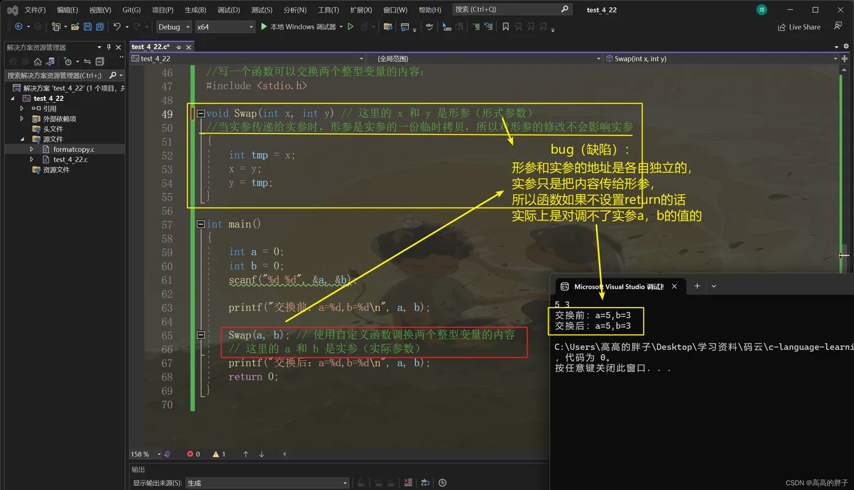Open the 调试(D) menu
Viewport: 854px width, 490px height.
(x=229, y=10)
